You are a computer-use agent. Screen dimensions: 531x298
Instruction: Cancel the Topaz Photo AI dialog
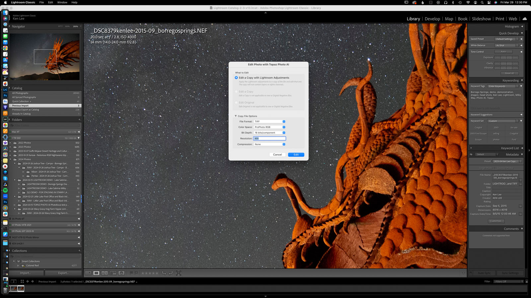tap(277, 155)
